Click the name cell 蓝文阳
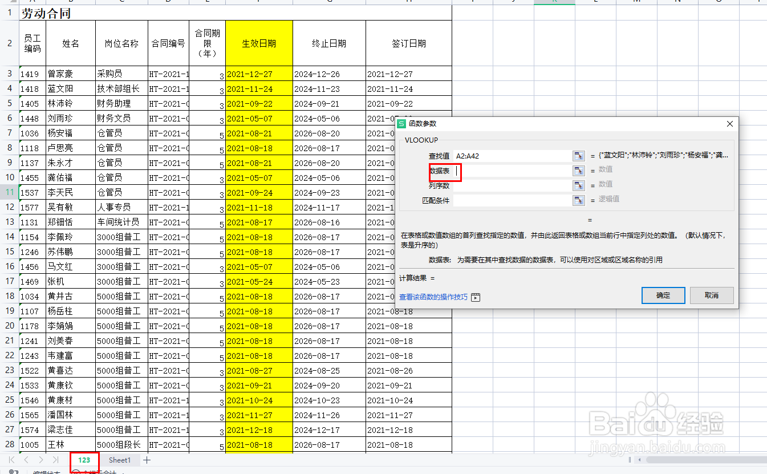The height and width of the screenshot is (474, 767). tap(71, 88)
